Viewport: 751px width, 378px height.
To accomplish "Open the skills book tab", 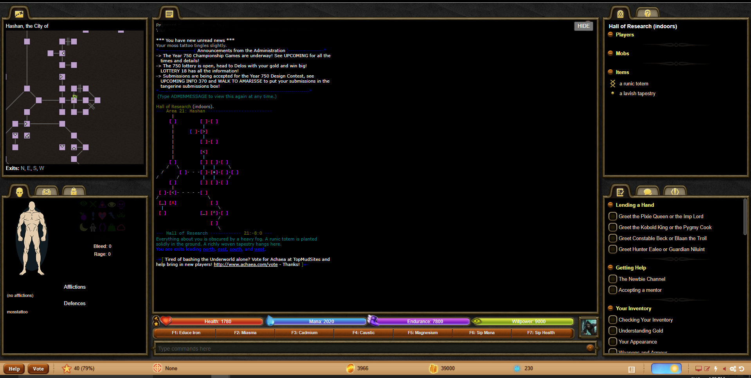I will (47, 192).
